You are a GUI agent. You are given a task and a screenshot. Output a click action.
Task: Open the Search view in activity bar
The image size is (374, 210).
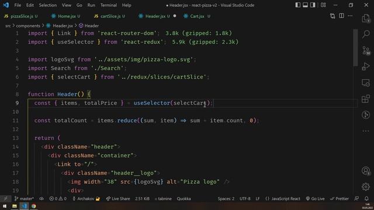pos(366,34)
